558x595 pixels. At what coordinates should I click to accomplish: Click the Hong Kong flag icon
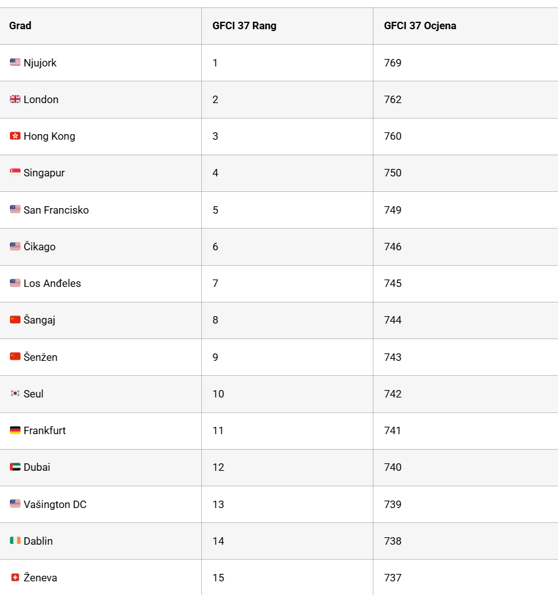(x=15, y=136)
